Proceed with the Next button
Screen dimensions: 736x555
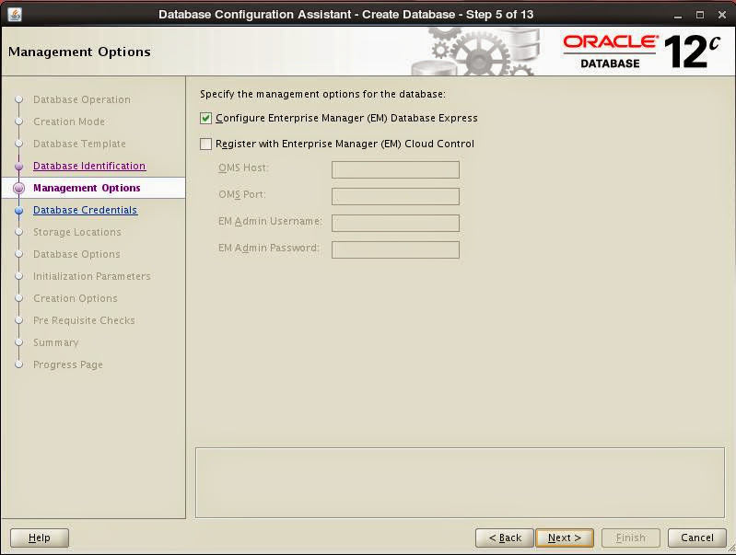pyautogui.click(x=565, y=538)
